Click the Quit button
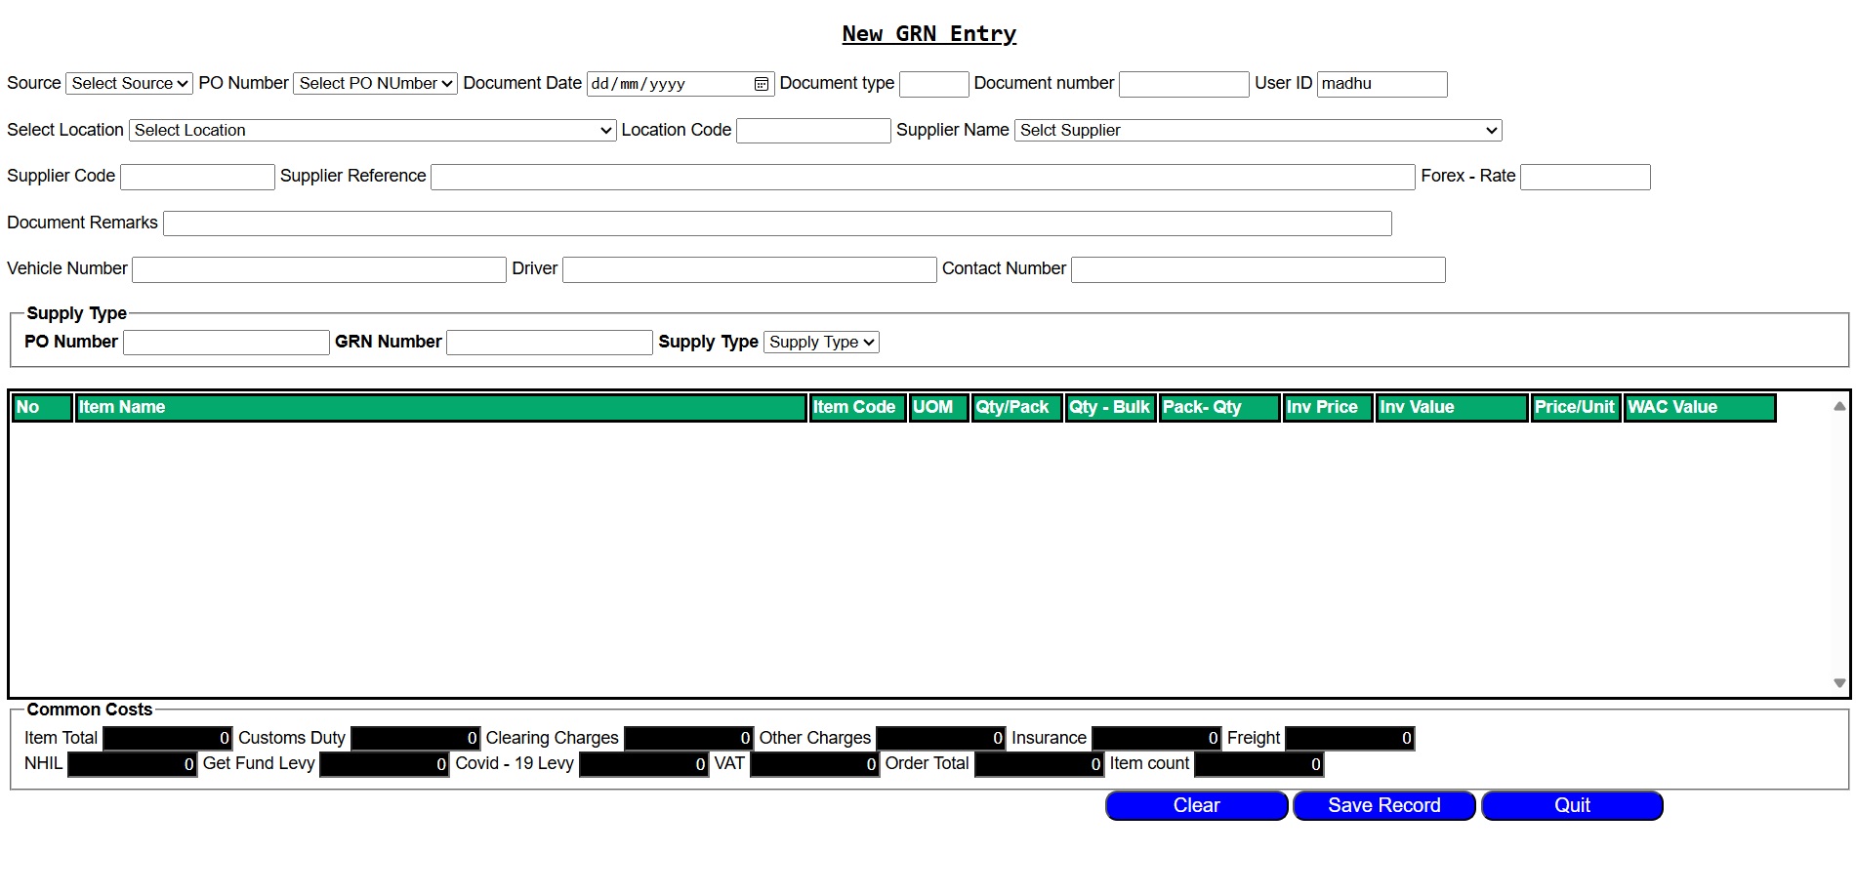Viewport: 1856px width, 894px height. coord(1571,806)
